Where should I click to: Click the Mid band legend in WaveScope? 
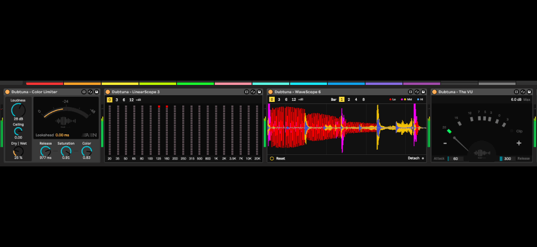pos(405,100)
